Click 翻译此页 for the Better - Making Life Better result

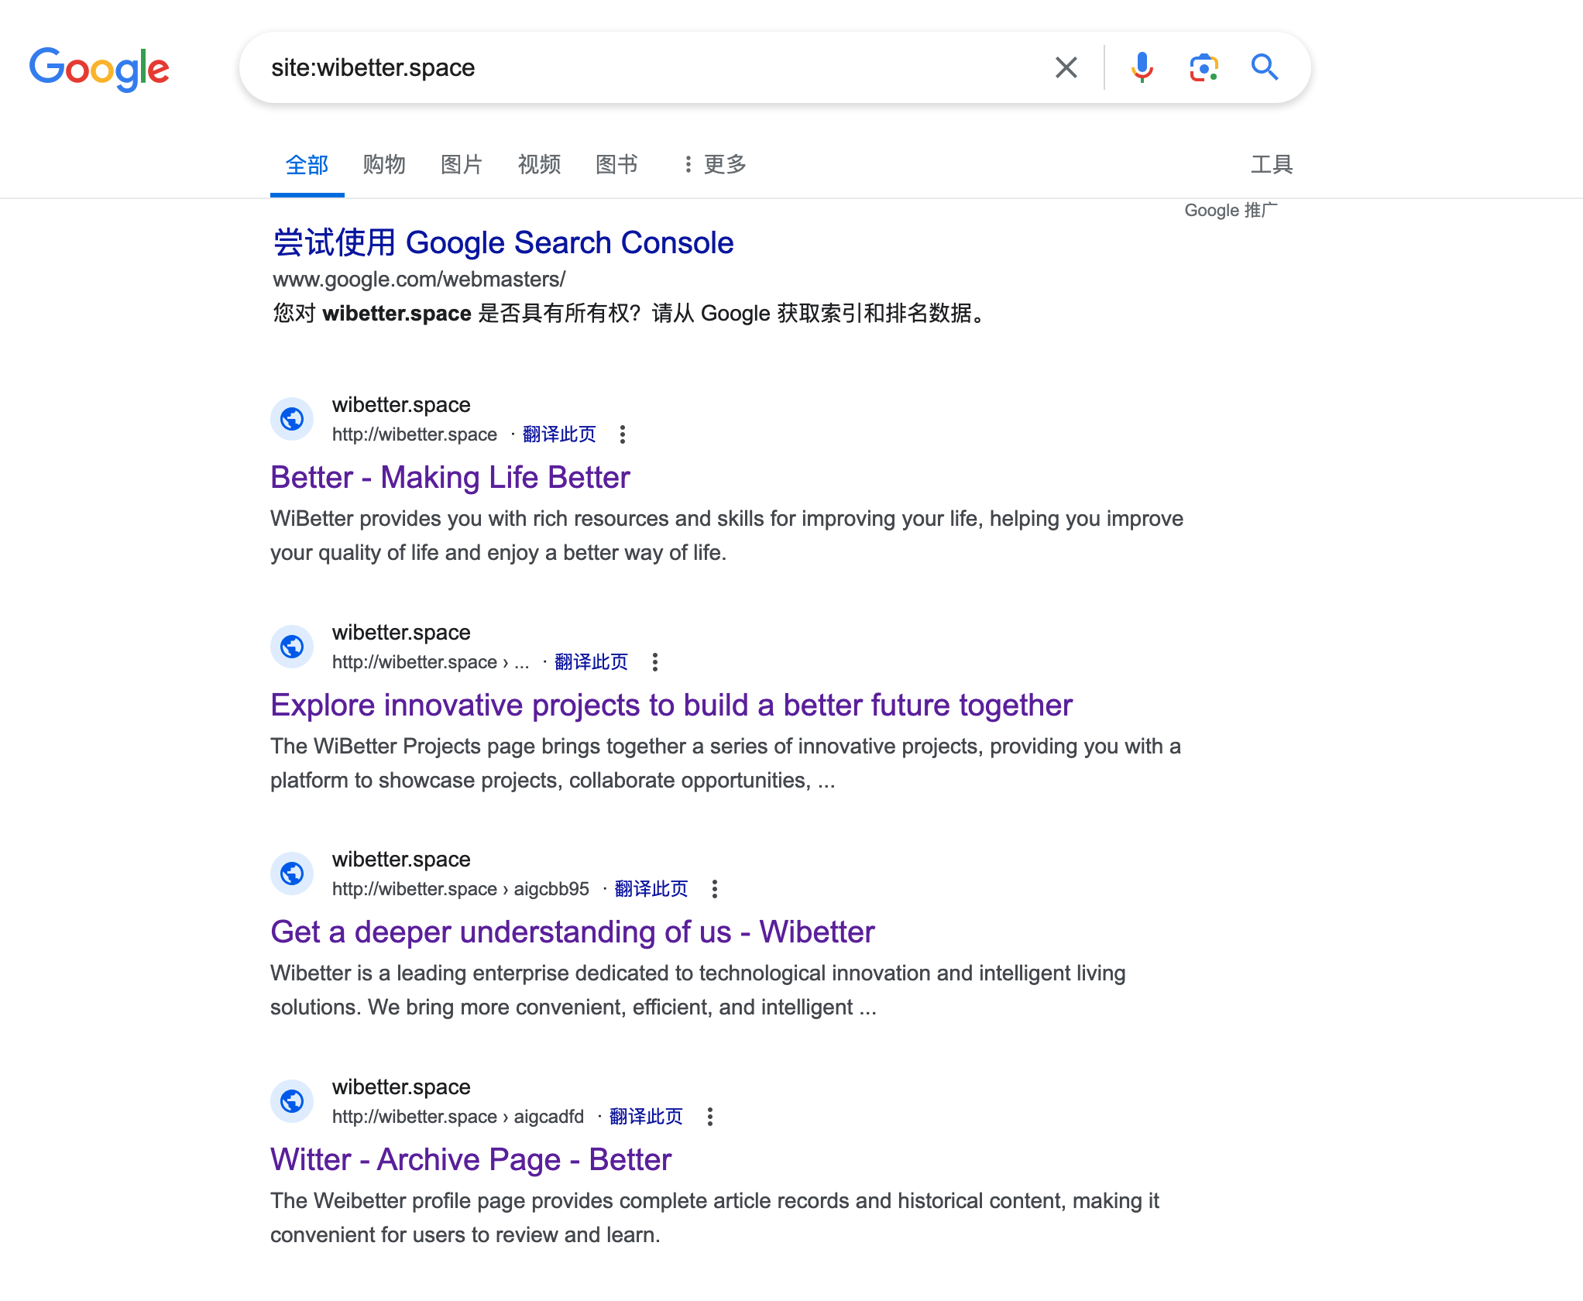559,434
